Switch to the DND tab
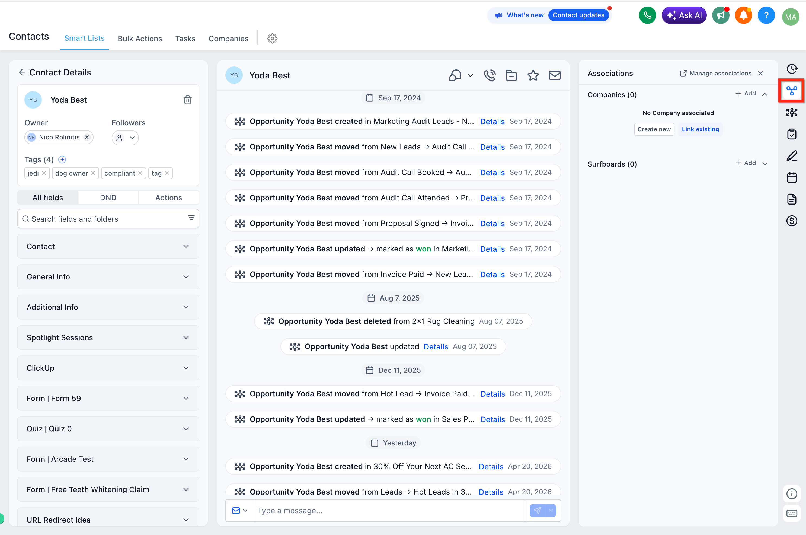The image size is (806, 535). click(x=108, y=198)
